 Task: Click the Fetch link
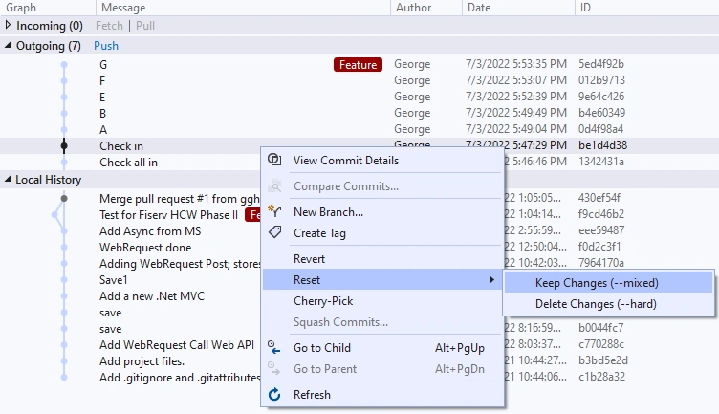(x=109, y=26)
